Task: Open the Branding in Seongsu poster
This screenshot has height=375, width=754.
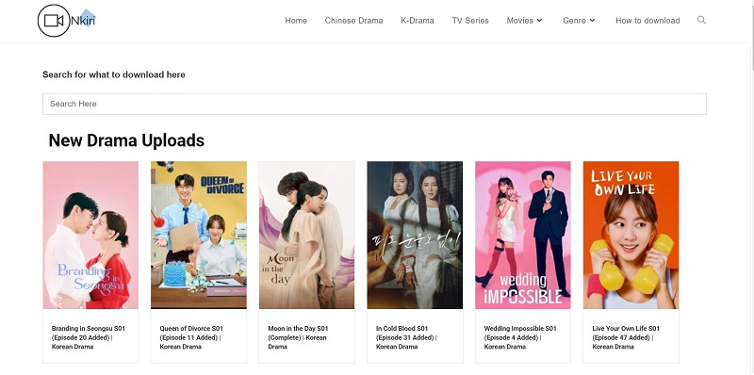Action: coord(90,236)
